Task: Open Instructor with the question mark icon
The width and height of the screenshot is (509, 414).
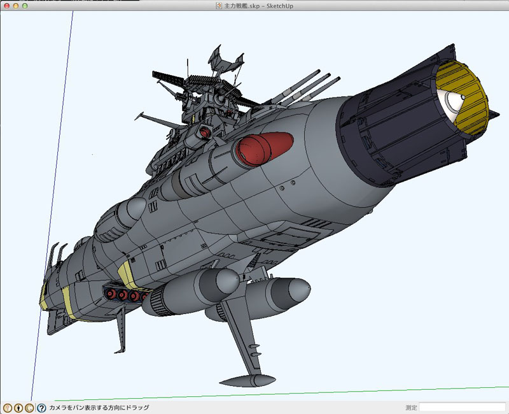Action: point(41,408)
